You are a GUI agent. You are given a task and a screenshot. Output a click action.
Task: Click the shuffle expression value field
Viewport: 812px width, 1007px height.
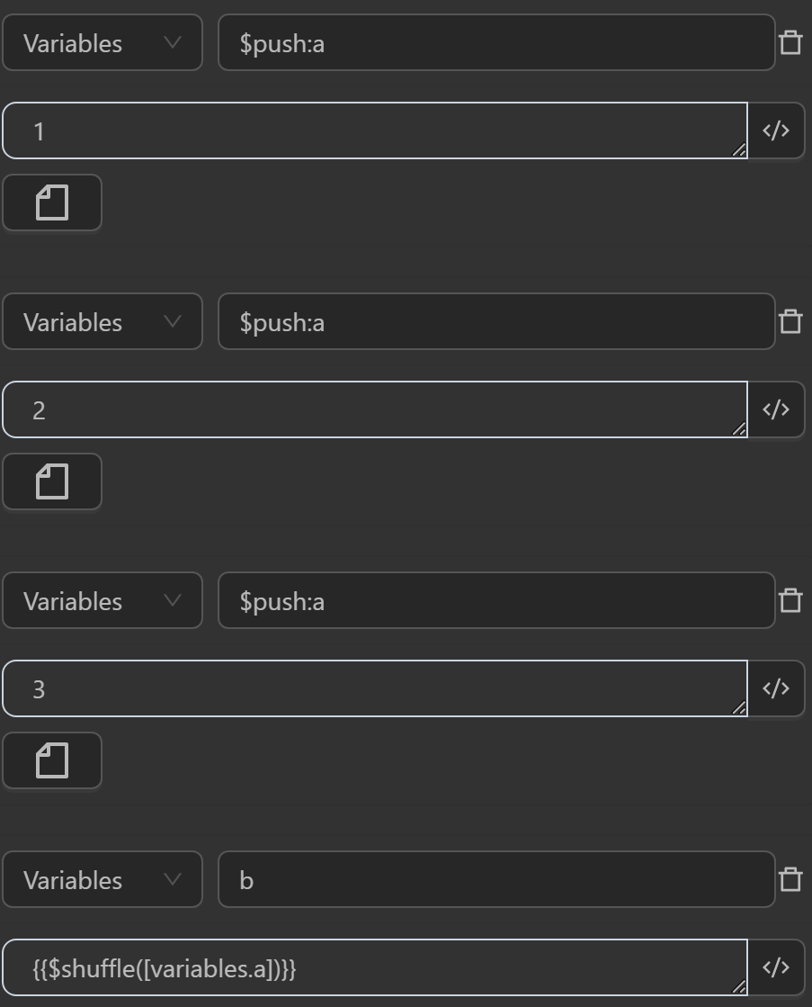[374, 967]
